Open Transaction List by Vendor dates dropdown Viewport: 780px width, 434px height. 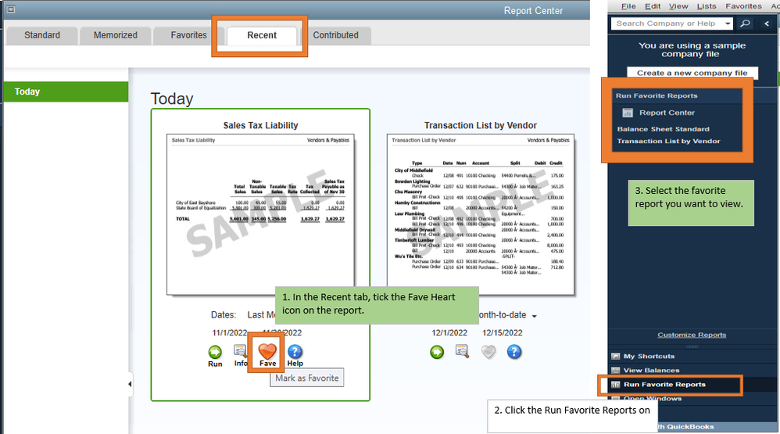click(x=535, y=316)
